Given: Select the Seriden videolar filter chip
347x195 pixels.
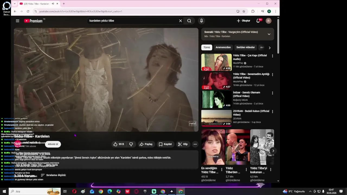Looking at the screenshot, I should click(246, 47).
